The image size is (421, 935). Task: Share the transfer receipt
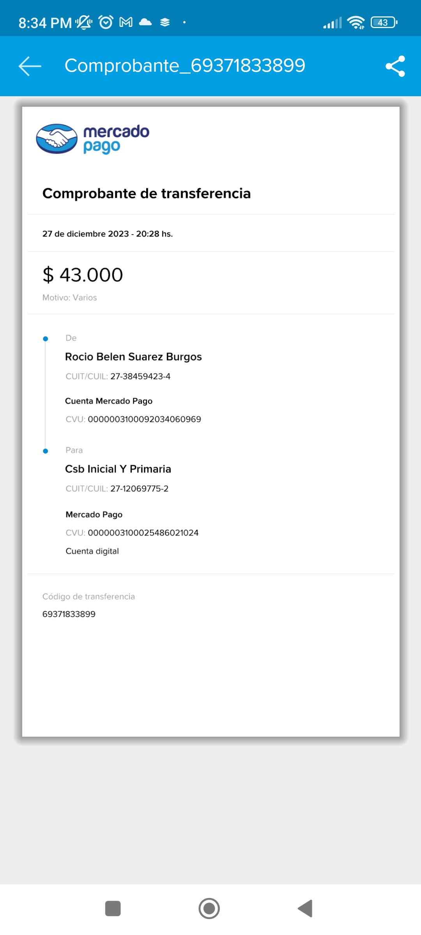(x=395, y=66)
